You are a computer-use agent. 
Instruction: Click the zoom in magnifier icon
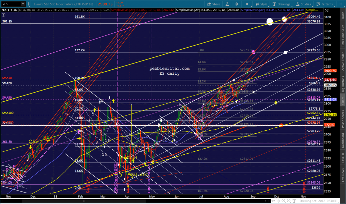click(283, 201)
